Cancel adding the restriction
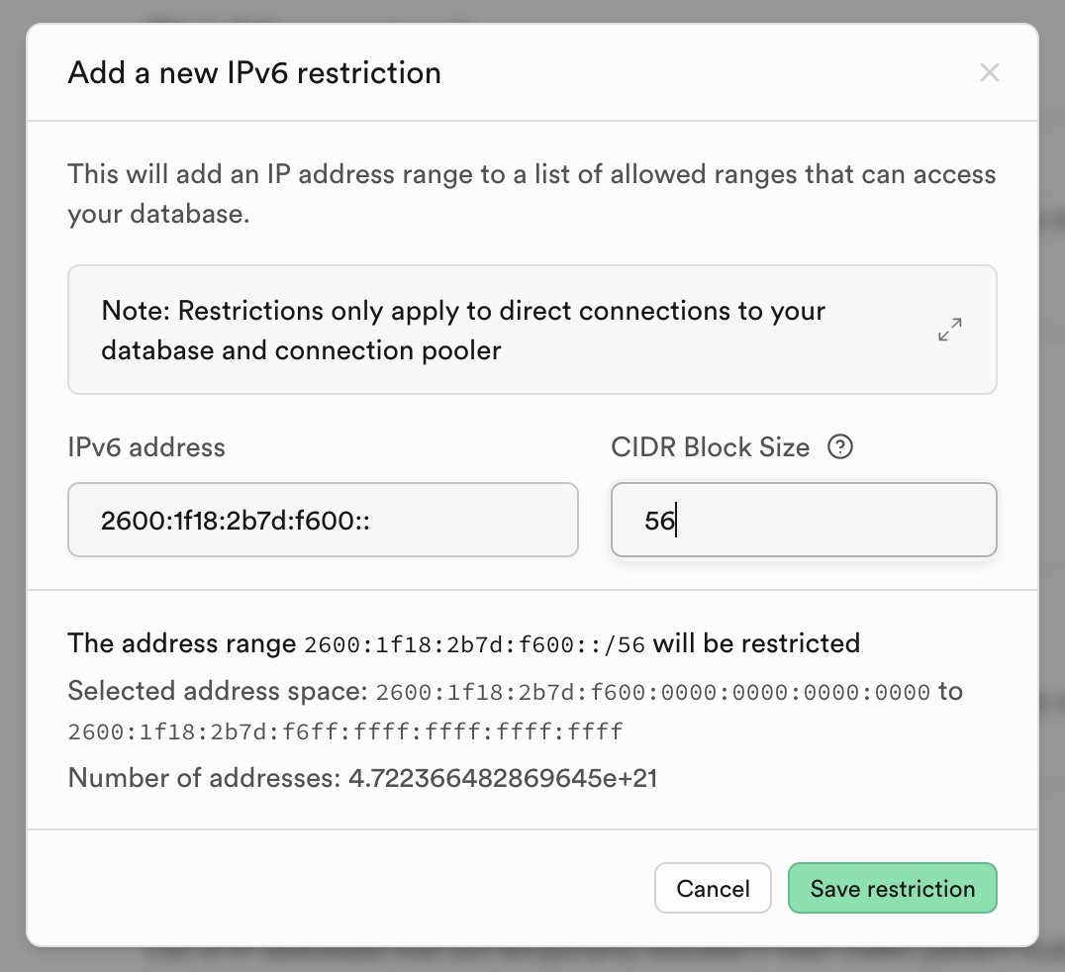 point(713,888)
